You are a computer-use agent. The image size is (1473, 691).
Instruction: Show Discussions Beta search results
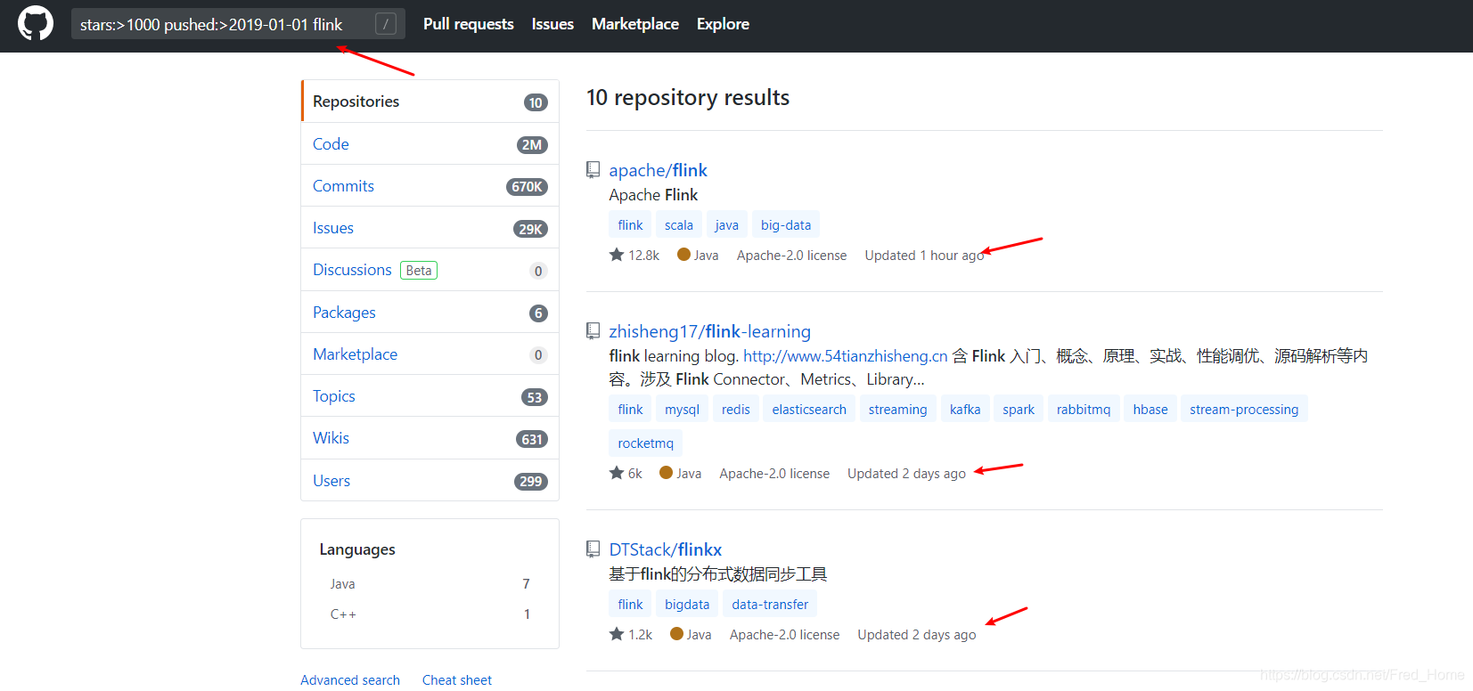coord(430,270)
